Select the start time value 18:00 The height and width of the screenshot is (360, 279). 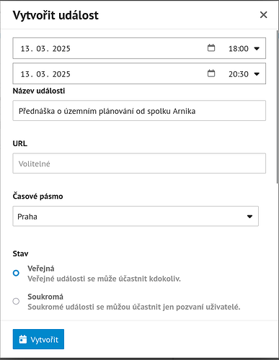[x=239, y=49]
